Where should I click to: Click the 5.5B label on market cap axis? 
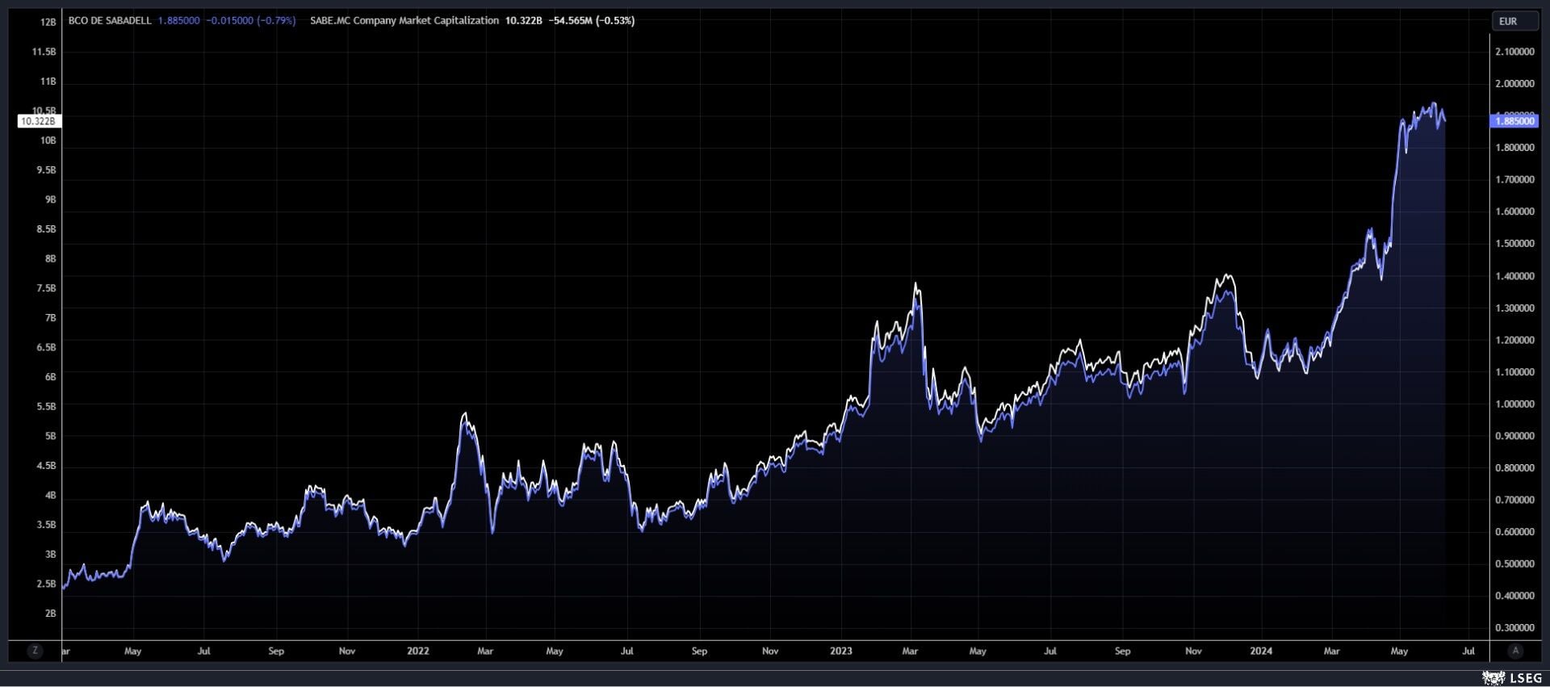[47, 407]
